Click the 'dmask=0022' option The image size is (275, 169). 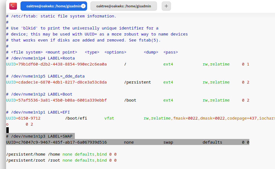[x=212, y=118]
